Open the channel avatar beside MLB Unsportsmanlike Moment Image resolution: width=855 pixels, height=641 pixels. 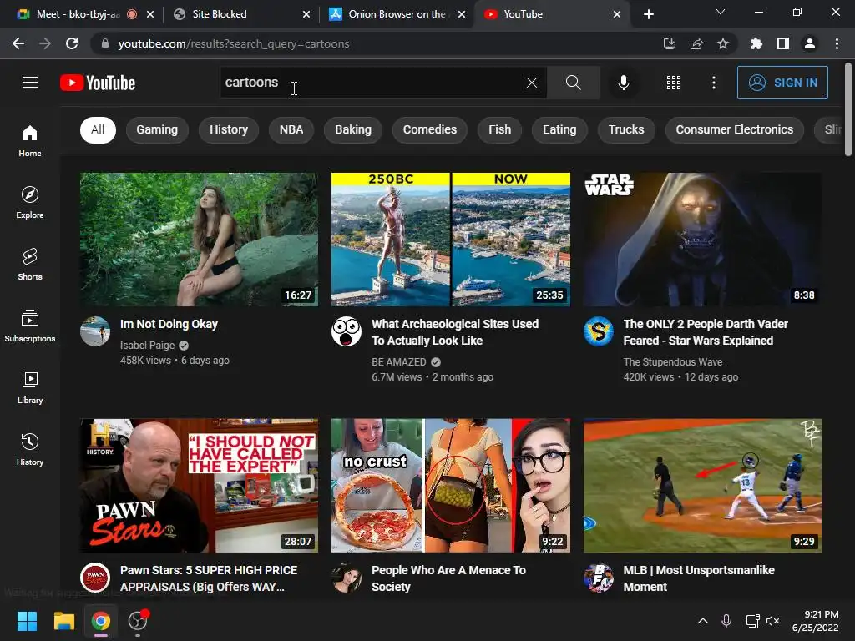pos(598,578)
